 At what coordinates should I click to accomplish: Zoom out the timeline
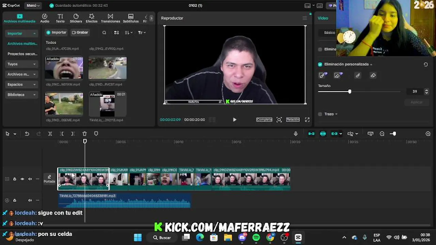382,134
